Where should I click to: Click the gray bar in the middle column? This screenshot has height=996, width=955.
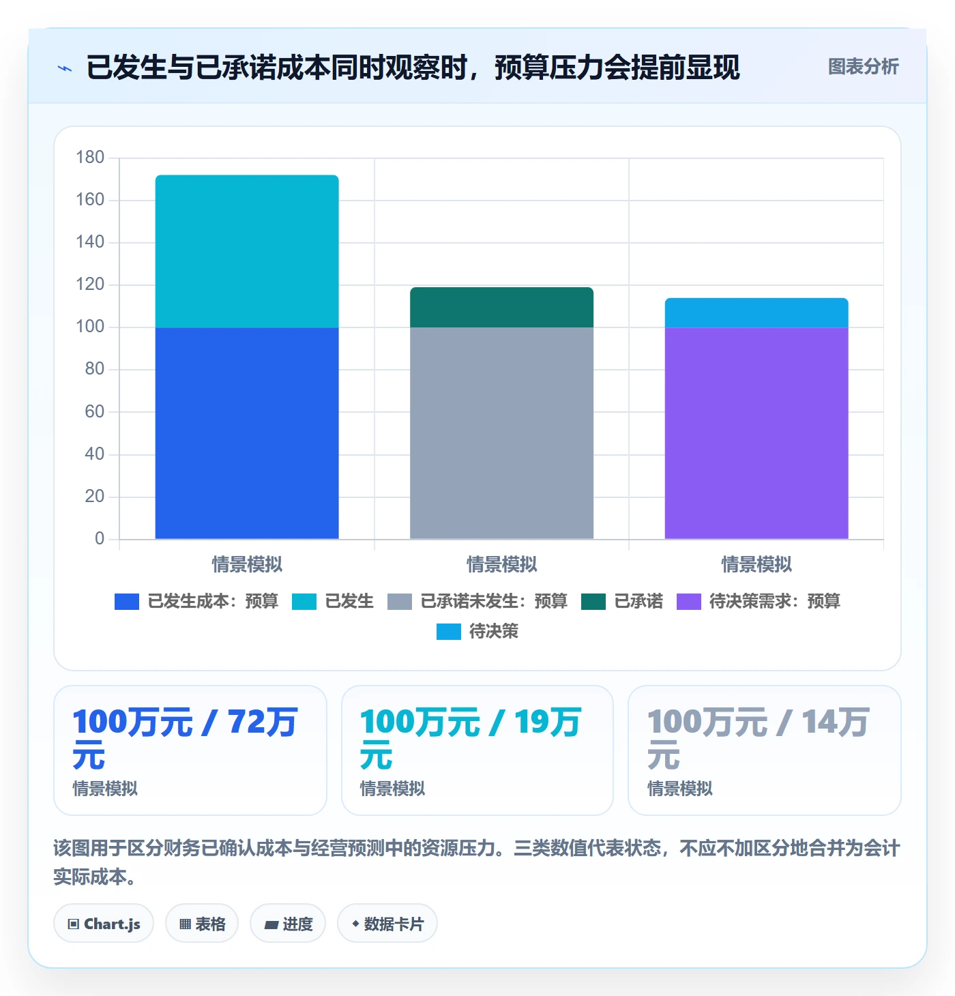tap(501, 433)
